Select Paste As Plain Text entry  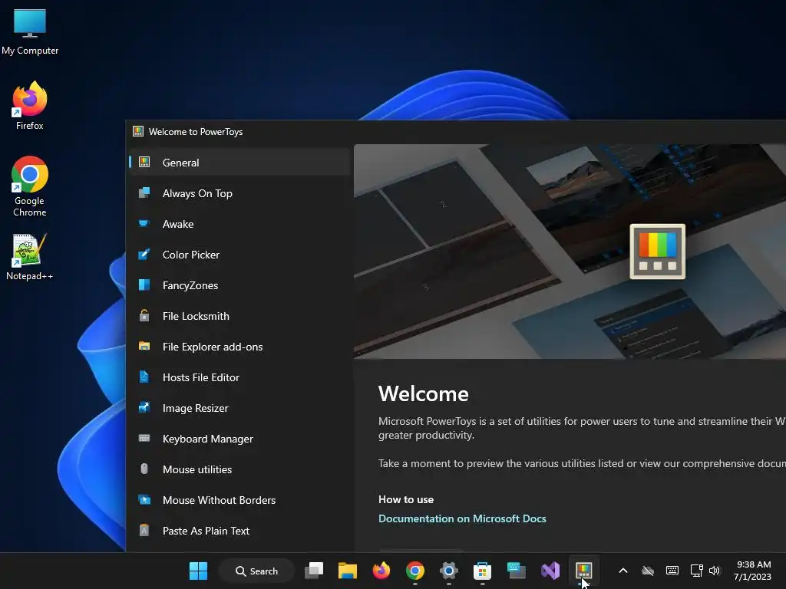[x=206, y=531]
